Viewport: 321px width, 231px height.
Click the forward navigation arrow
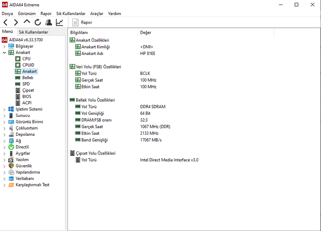tap(16, 22)
